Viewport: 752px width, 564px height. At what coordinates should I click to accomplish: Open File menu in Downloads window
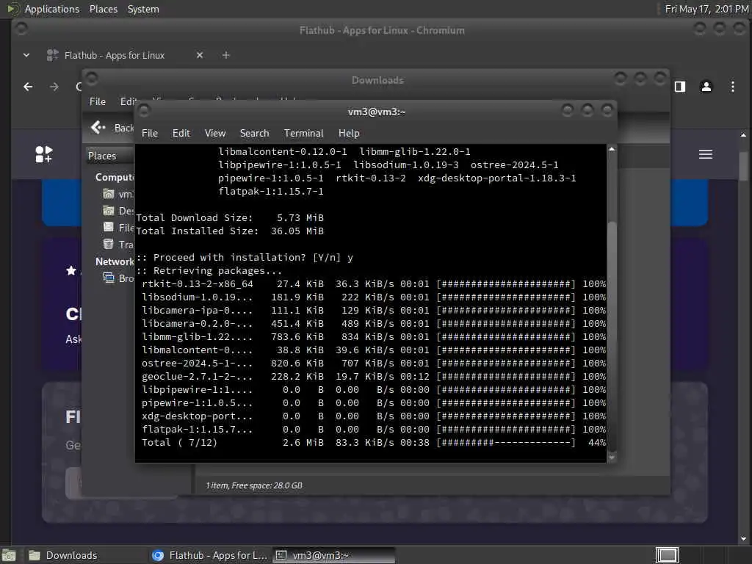click(x=98, y=101)
